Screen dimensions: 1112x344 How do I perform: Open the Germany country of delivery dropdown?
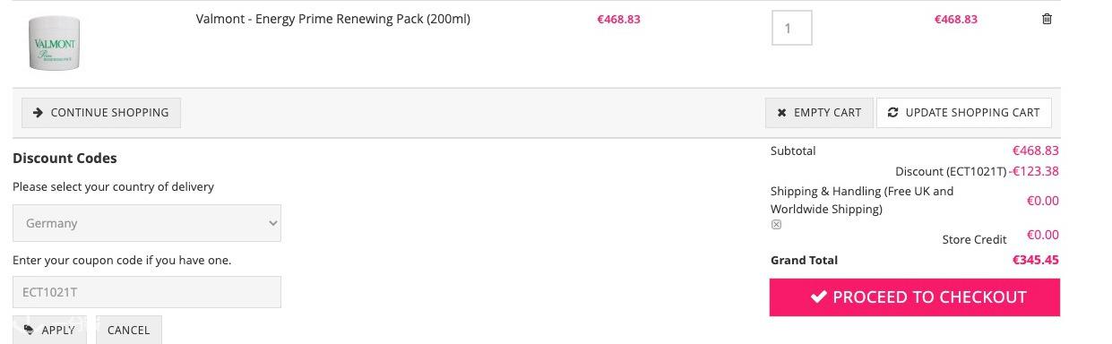point(147,223)
